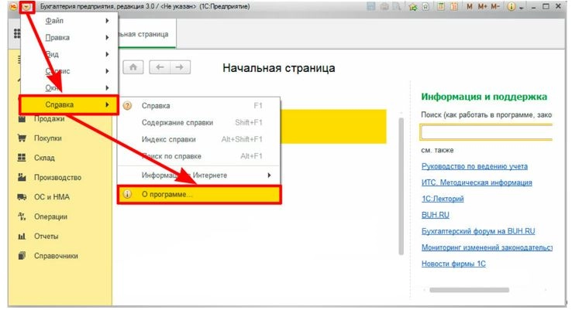
Task: Click the M memory button
Action: tap(470, 6)
